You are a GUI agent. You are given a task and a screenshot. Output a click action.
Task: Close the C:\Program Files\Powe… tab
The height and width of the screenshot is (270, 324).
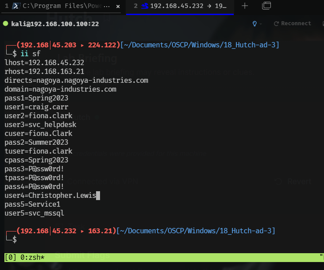click(x=118, y=6)
